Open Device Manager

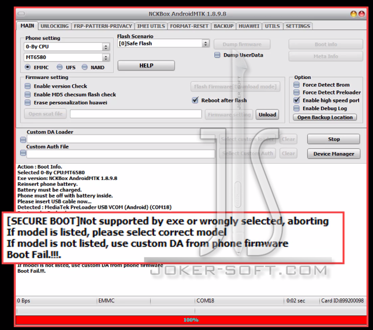(334, 154)
